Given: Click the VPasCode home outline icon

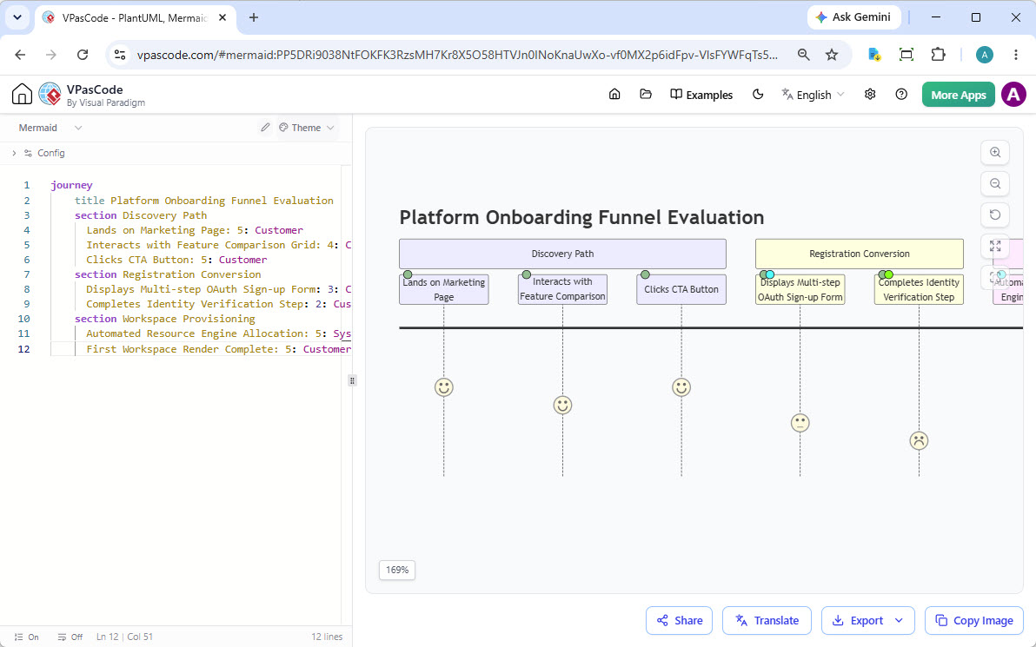Looking at the screenshot, I should (22, 95).
